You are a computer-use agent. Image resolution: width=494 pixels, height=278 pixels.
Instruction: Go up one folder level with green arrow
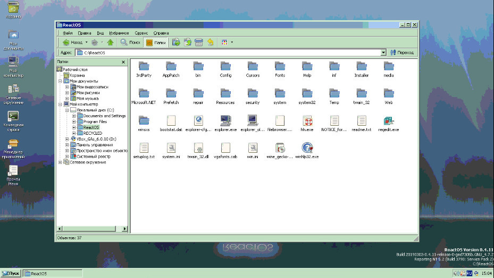coord(110,42)
